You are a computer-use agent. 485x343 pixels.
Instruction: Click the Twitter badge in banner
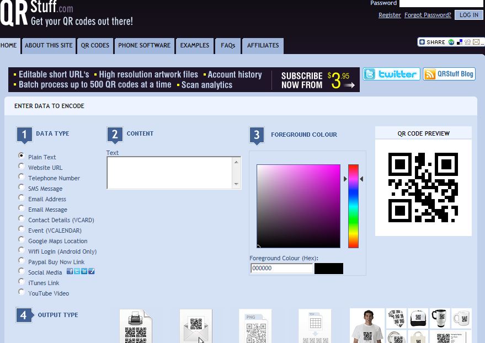(391, 74)
